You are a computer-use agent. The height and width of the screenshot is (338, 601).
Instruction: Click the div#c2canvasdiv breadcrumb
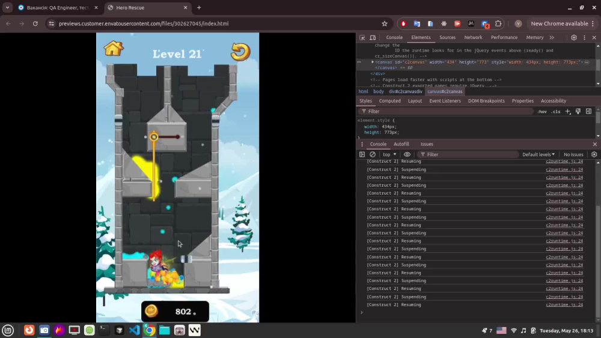[406, 91]
